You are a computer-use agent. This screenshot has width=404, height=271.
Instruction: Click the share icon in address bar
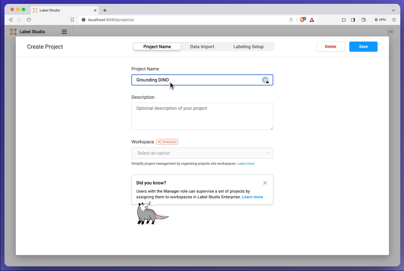pos(291,20)
